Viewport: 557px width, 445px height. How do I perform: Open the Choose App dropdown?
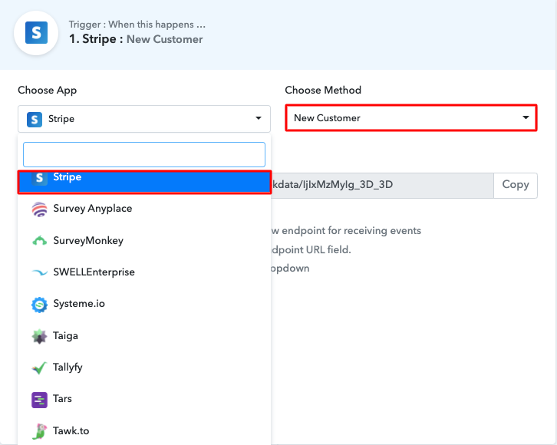(144, 119)
